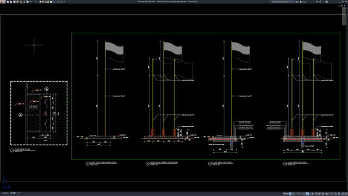The height and width of the screenshot is (196, 348).
Task: Click the annotation visibility status icon
Action: [316, 194]
